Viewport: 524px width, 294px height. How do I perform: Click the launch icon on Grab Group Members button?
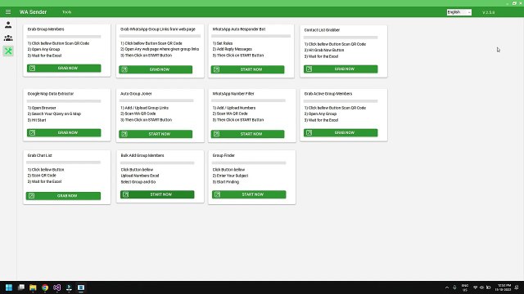point(32,69)
